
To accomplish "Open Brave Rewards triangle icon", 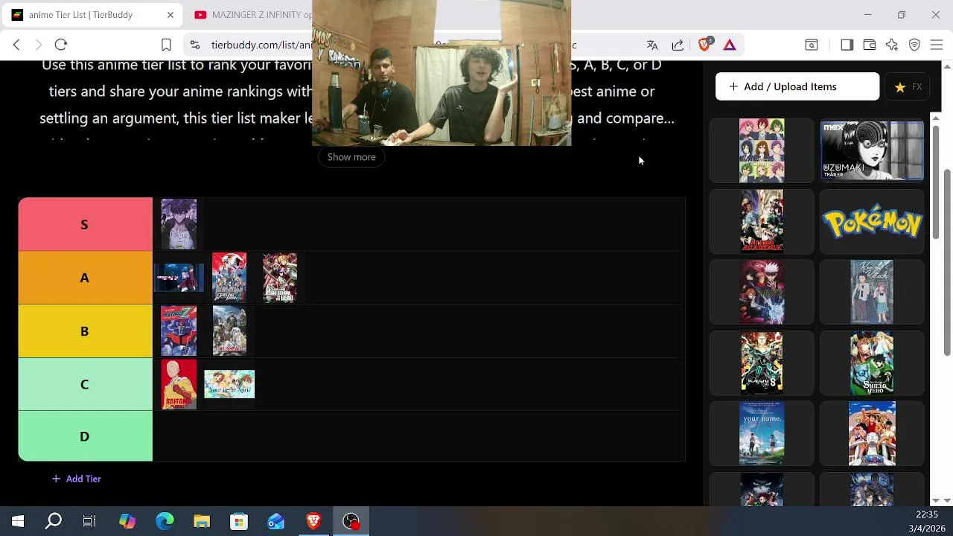I will (x=730, y=45).
